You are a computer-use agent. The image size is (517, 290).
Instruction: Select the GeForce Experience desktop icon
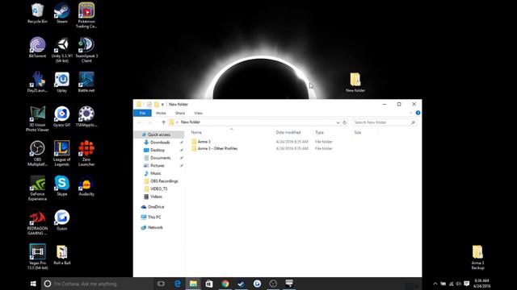tap(37, 188)
